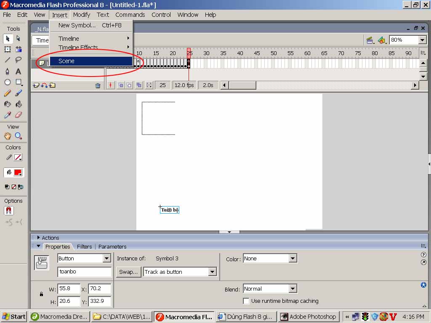Open the C:\DATA\WEB folder taskbar button
The height and width of the screenshot is (323, 431).
[x=122, y=317]
